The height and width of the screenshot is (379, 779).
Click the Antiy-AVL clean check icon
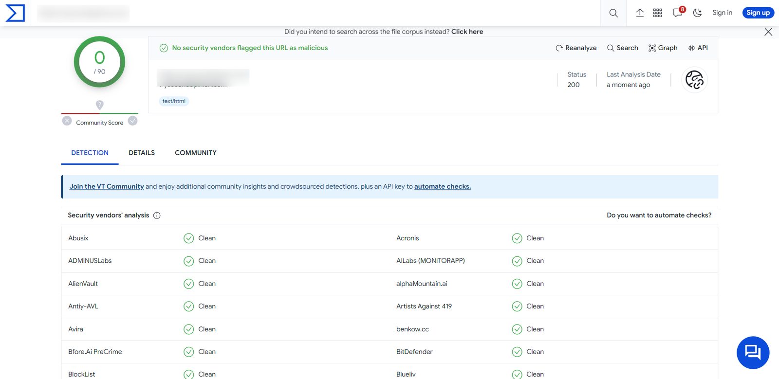(x=189, y=307)
